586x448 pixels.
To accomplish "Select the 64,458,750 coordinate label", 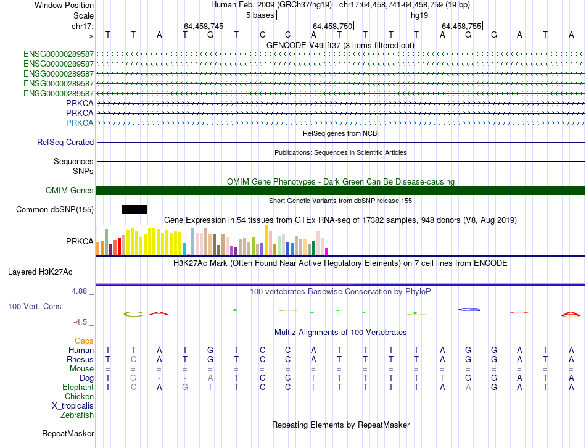I will 332,26.
